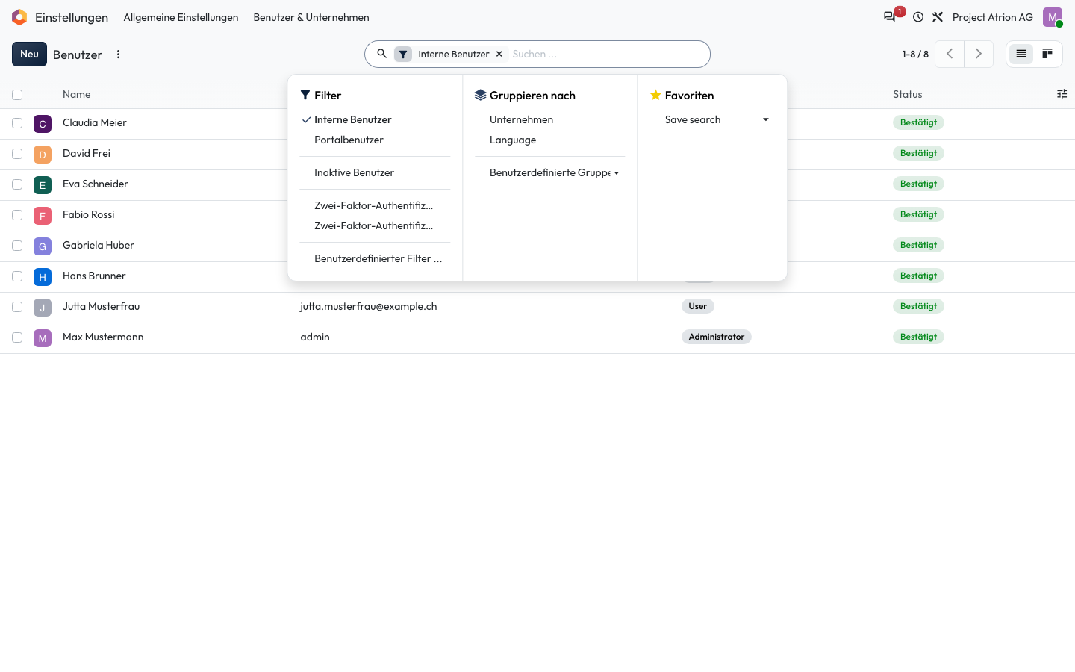Open the user avatar menu
Viewport: 1075px width, 672px height.
pyautogui.click(x=1053, y=17)
